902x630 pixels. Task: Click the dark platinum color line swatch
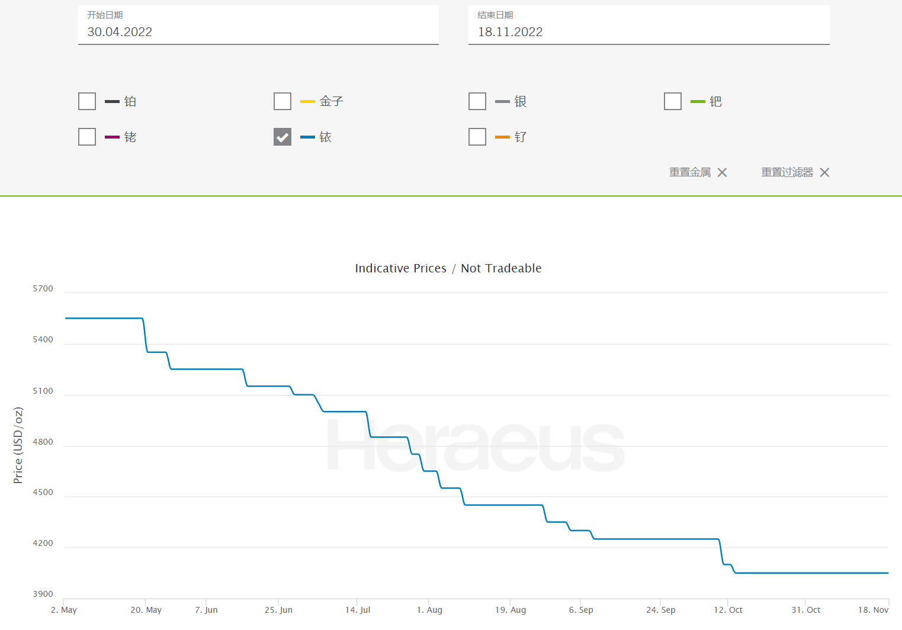[x=112, y=102]
